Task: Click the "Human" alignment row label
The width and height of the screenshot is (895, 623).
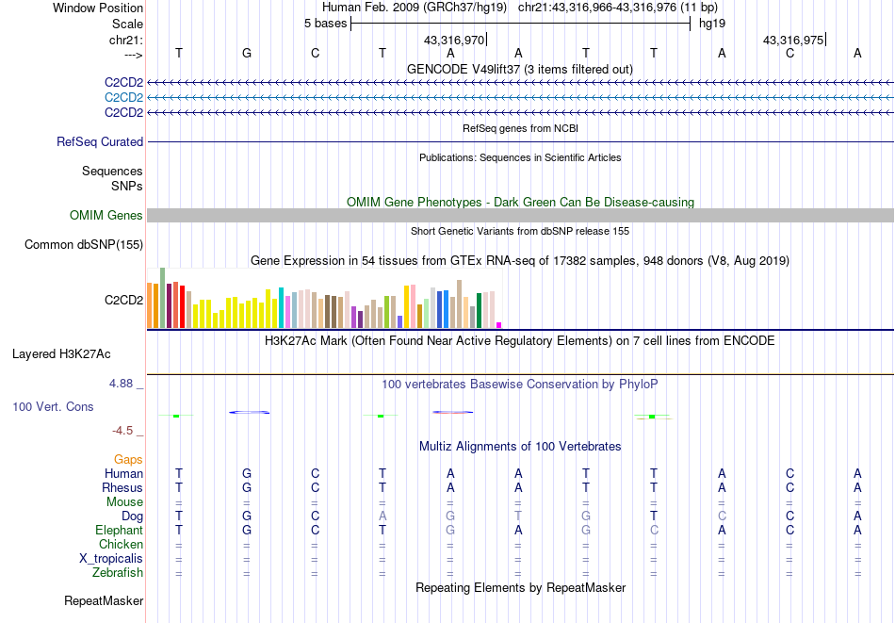Action: (123, 473)
